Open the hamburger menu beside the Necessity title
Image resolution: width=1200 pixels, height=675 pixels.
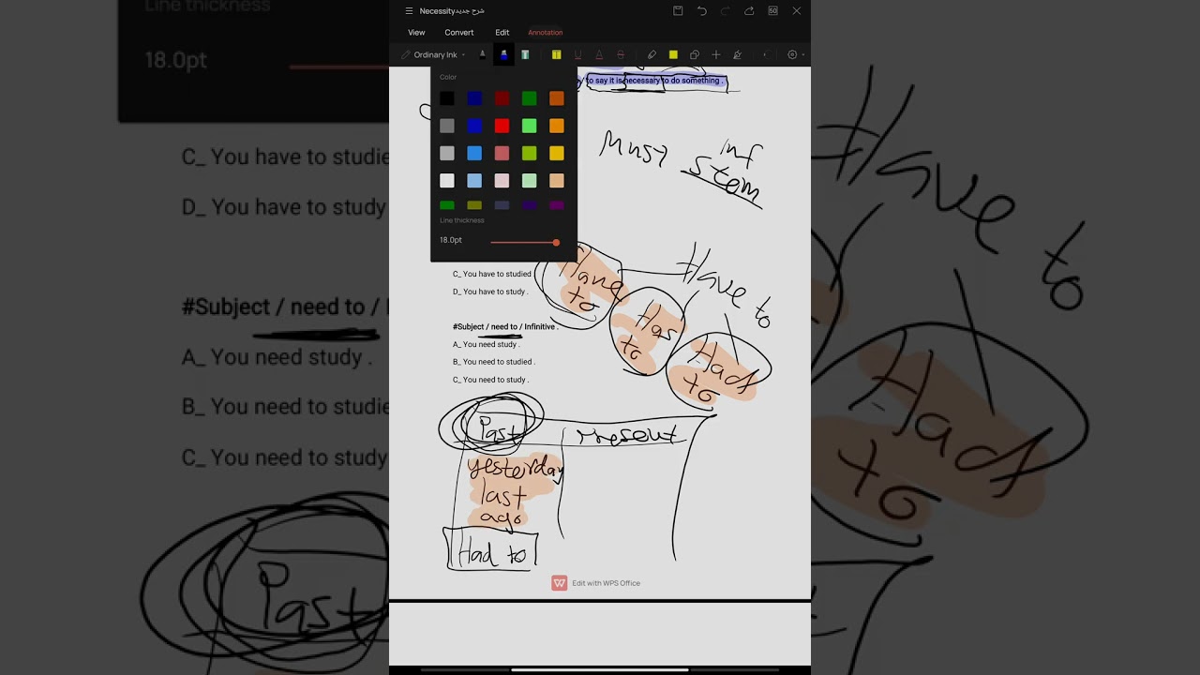(409, 11)
